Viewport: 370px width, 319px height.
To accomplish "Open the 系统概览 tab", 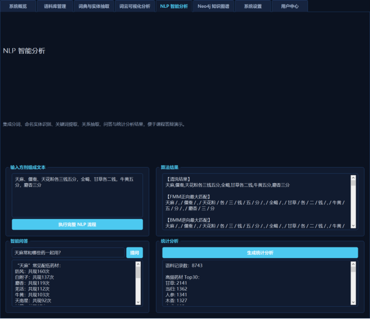I will [x=18, y=6].
